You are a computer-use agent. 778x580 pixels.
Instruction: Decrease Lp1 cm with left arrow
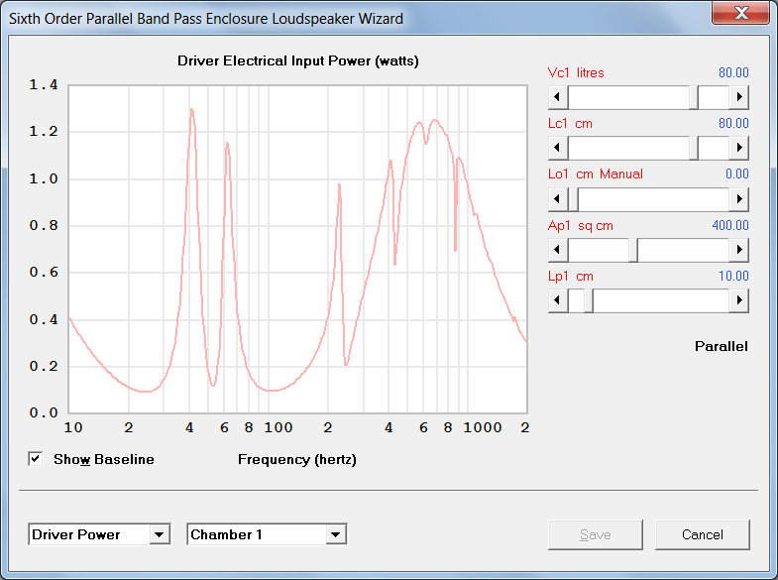tap(558, 300)
